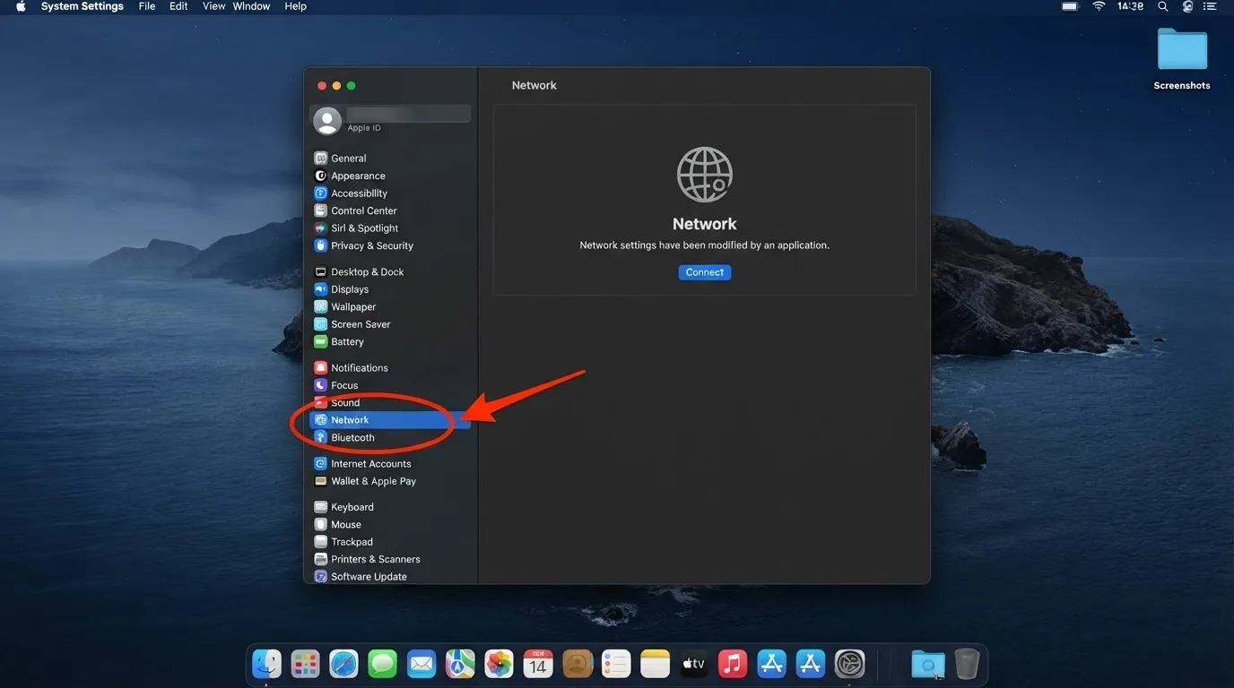Open Sound settings

point(390,403)
